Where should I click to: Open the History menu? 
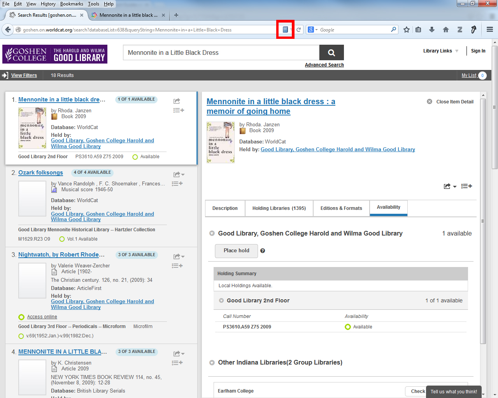48,4
